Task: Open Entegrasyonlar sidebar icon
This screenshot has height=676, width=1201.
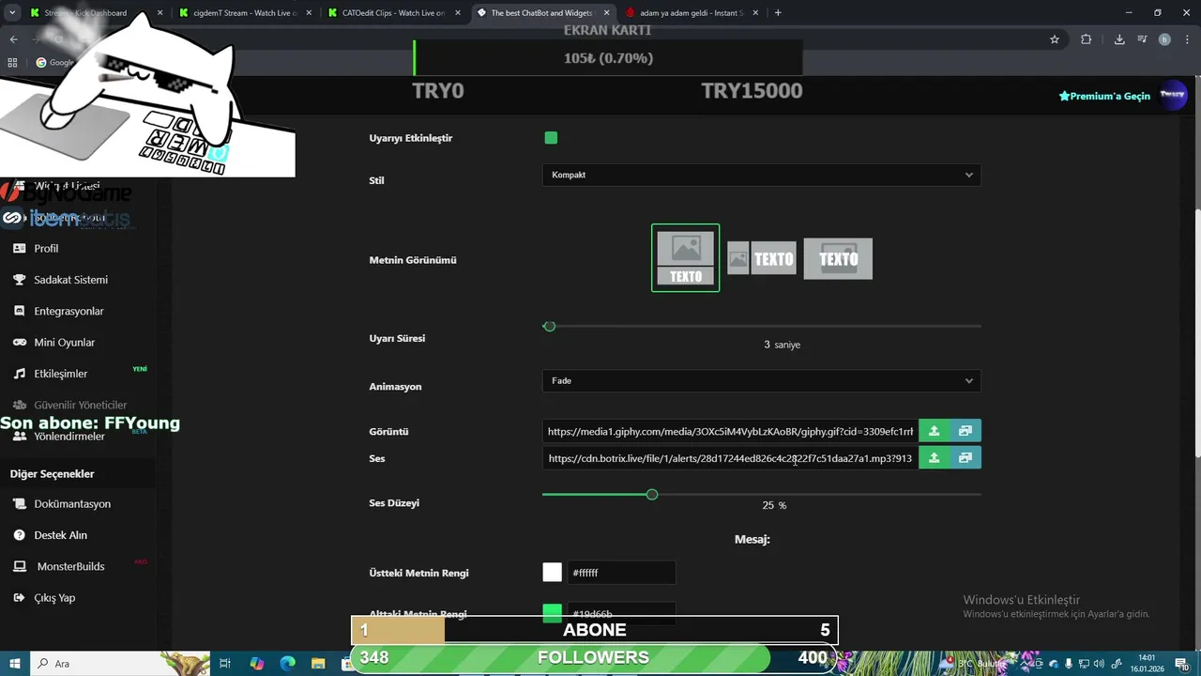Action: (19, 311)
